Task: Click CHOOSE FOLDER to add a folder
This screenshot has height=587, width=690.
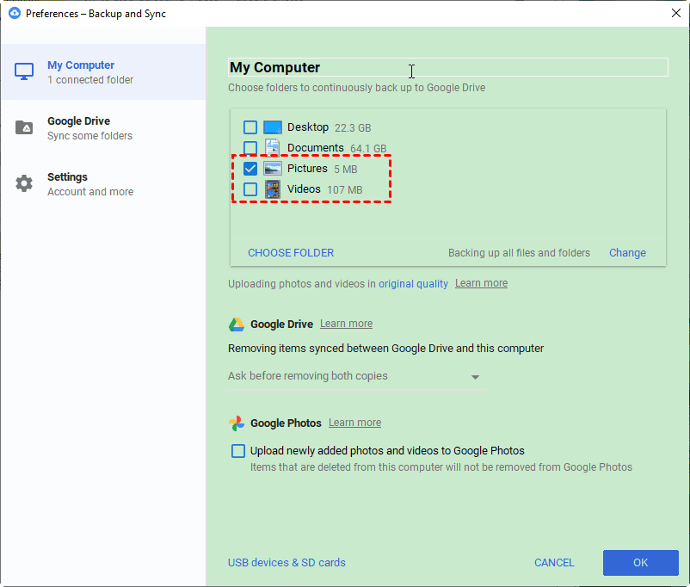Action: tap(290, 252)
